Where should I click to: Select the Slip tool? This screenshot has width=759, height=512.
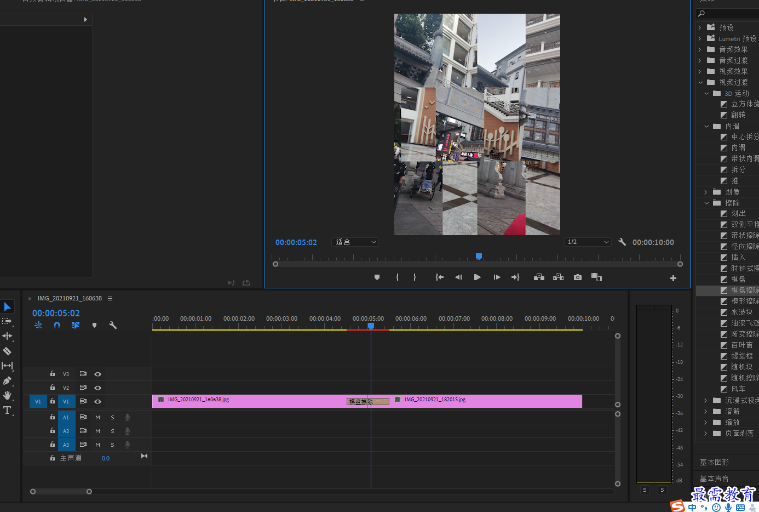pyautogui.click(x=7, y=366)
